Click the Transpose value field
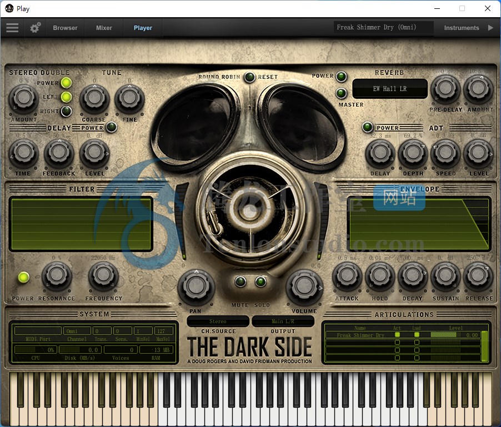Viewport: 501px width, 427px height. [102, 331]
